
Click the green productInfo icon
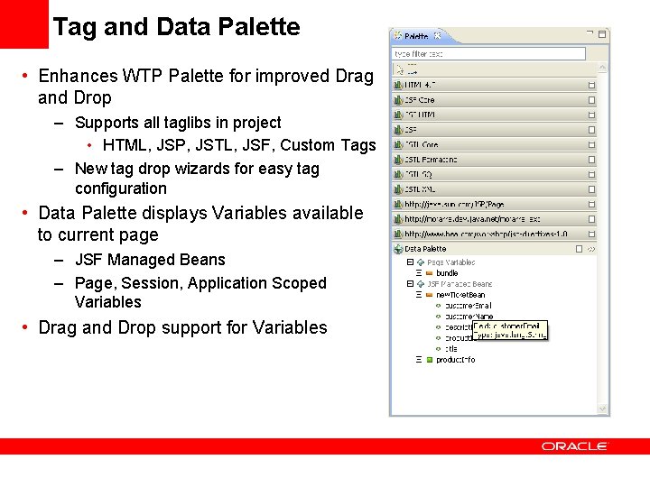click(430, 360)
